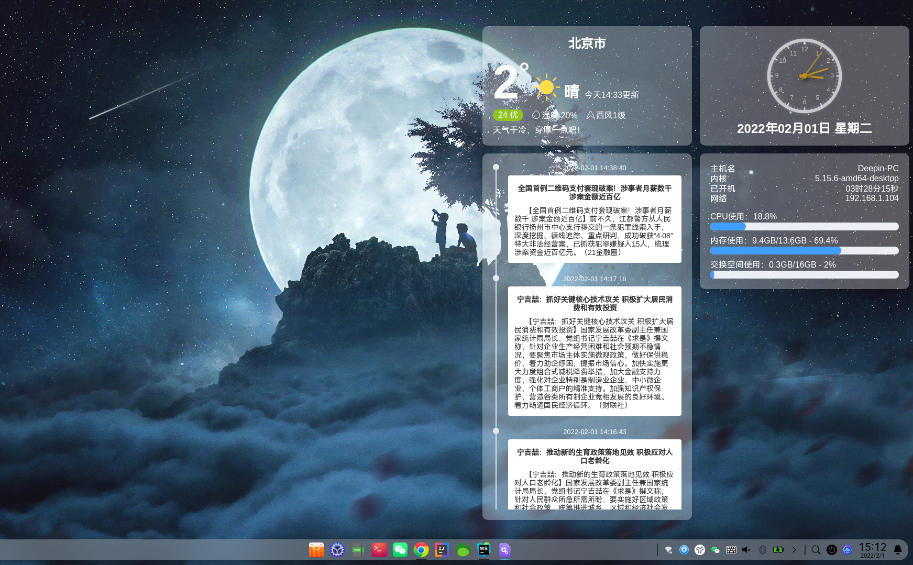
Task: Open the system monitor from the tray
Action: [848, 550]
